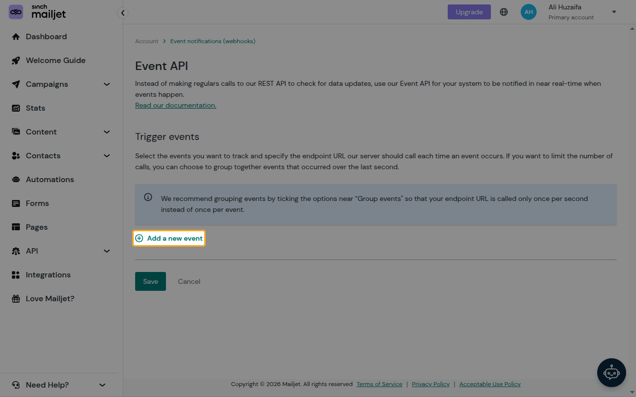Open the Terms of Service link
This screenshot has height=397, width=636.
380,384
